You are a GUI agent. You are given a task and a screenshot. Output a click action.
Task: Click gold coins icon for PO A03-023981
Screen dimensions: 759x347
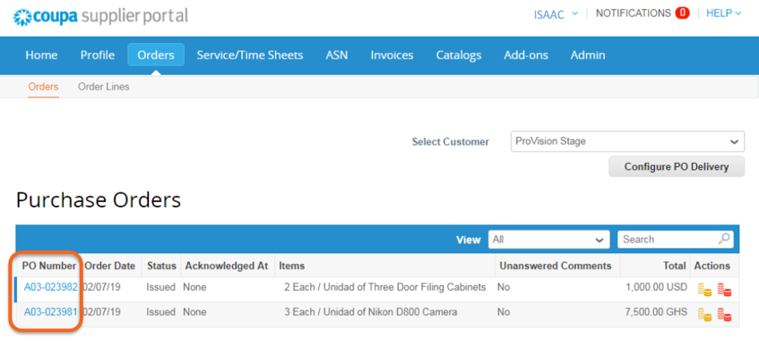(x=704, y=315)
